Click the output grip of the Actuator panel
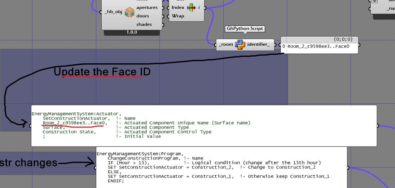This screenshot has height=188, width=395. pos(378,126)
